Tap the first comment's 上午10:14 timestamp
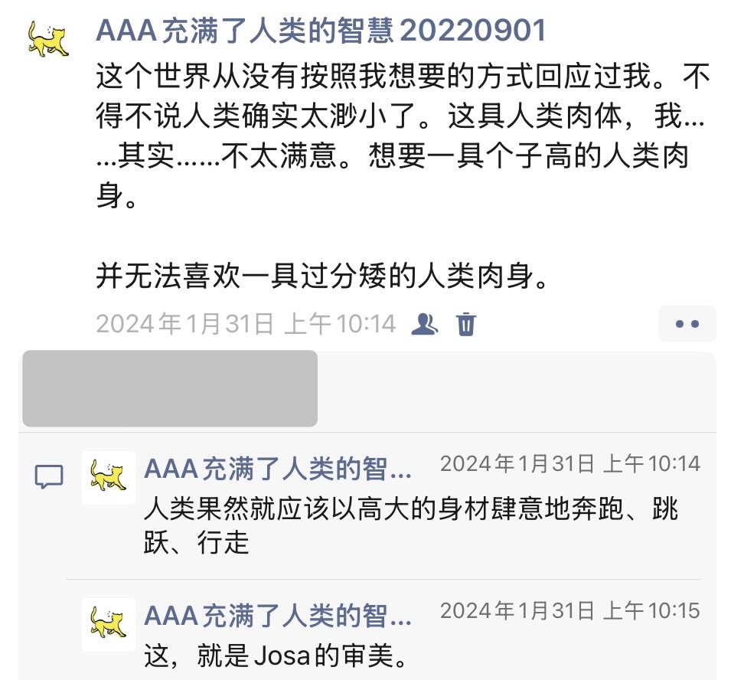731x680 pixels. [570, 463]
